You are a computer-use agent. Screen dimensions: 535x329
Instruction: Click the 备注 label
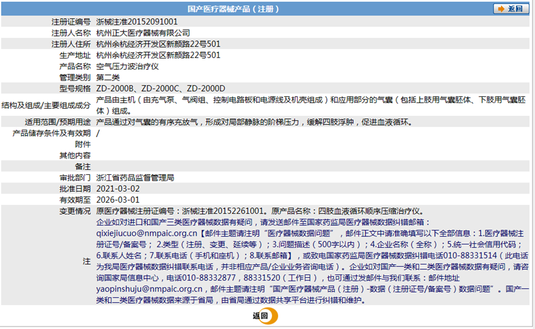coord(83,167)
